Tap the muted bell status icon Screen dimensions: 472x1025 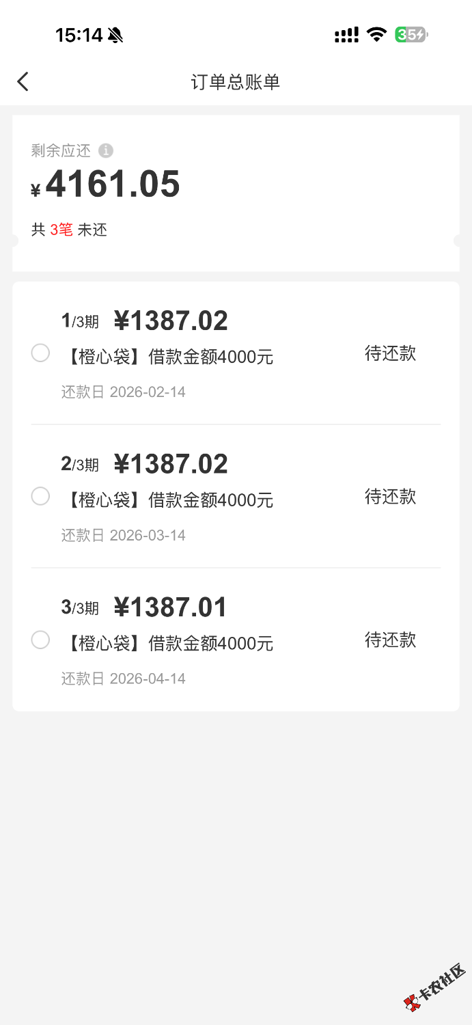click(115, 36)
